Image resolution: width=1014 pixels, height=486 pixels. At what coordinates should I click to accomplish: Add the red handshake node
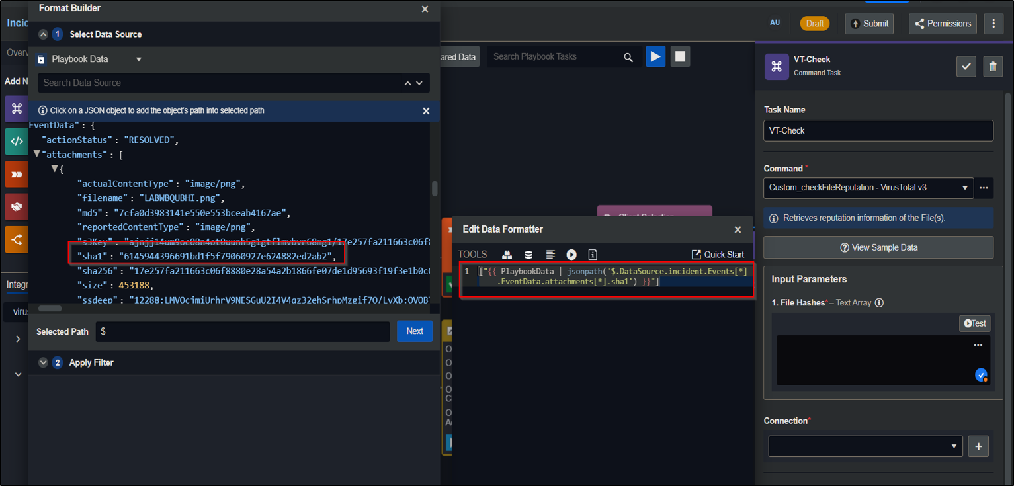(x=17, y=207)
